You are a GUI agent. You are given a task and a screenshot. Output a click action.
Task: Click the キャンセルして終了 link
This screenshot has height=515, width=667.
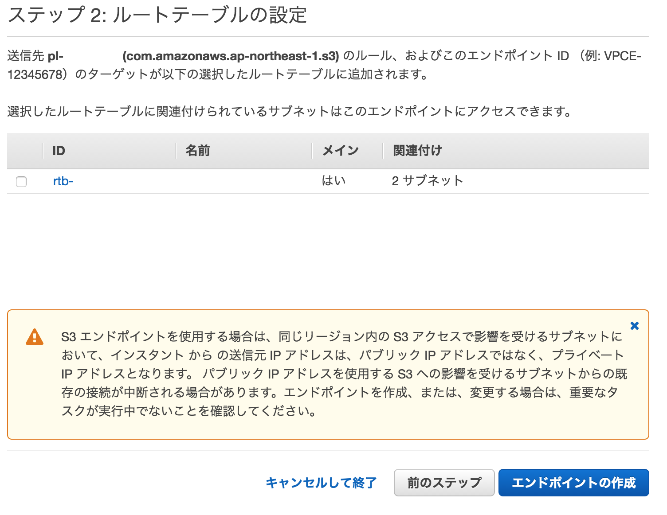[x=321, y=483]
